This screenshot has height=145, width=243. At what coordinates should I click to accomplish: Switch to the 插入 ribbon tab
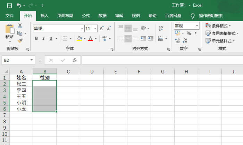point(44,16)
